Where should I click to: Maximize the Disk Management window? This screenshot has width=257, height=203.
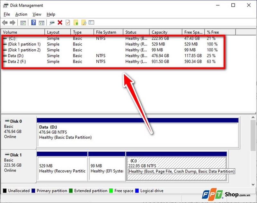(x=233, y=5)
